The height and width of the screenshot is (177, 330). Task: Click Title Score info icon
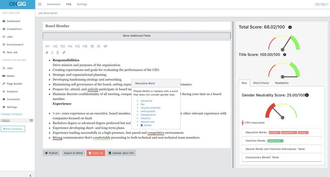tap(285, 55)
